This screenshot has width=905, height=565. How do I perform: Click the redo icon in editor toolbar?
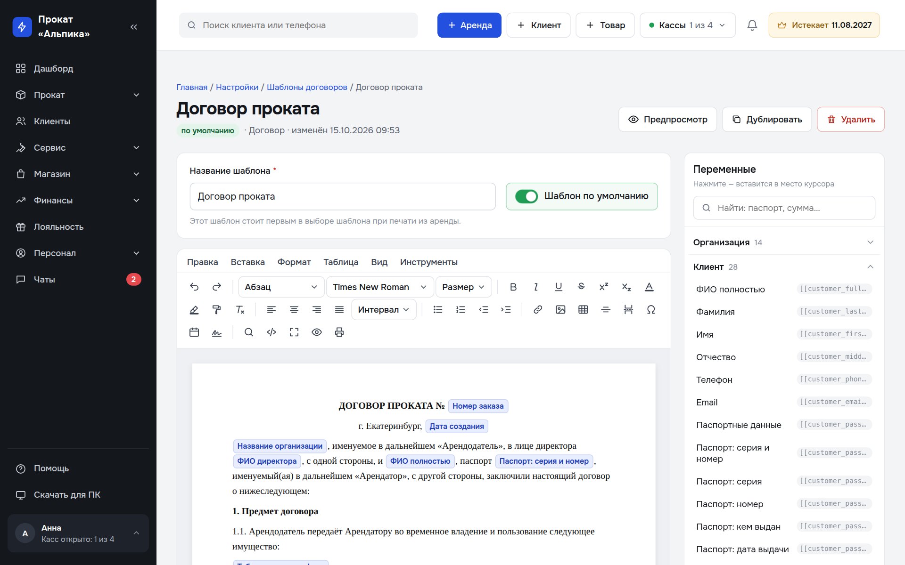click(x=217, y=287)
